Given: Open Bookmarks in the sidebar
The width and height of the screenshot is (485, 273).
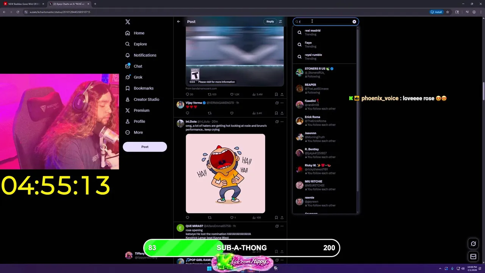Looking at the screenshot, I should pos(139,88).
